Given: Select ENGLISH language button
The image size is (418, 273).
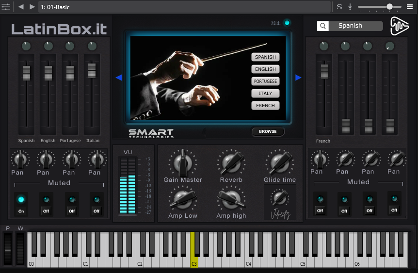Looking at the screenshot, I should 265,69.
